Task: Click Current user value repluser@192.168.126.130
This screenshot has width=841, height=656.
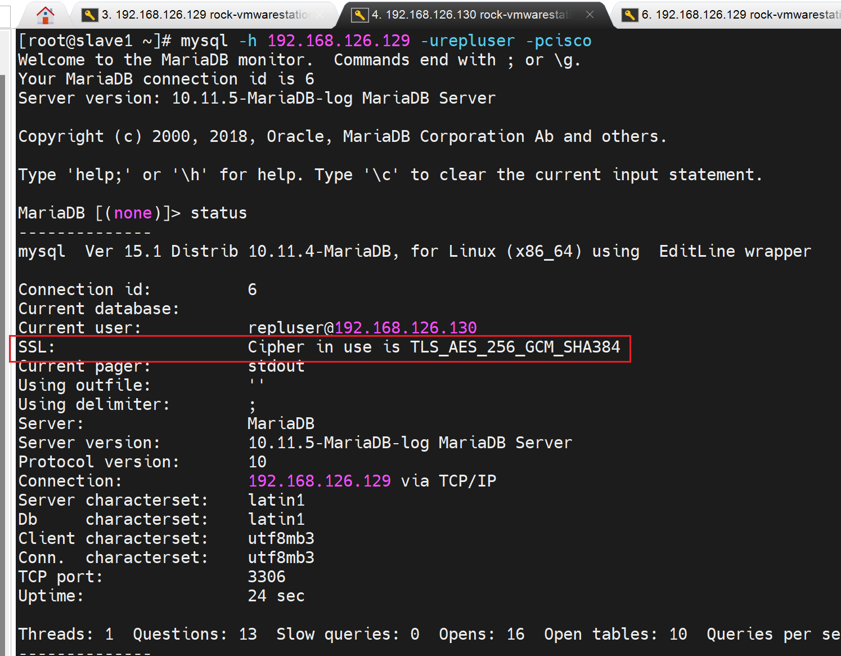Action: pos(362,328)
